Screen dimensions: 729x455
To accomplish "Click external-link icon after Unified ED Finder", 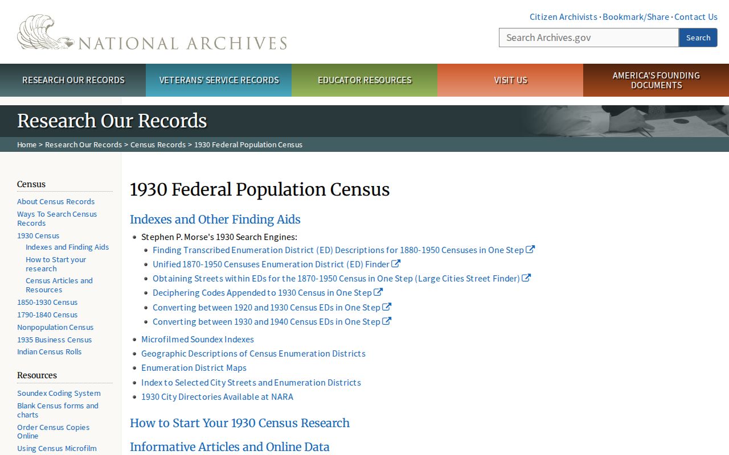I will tap(396, 263).
